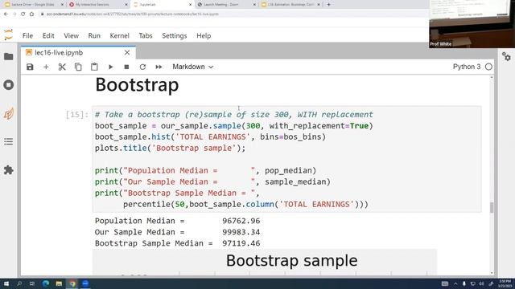
Task: Click the Prof White video thumbnail
Action: point(472,24)
